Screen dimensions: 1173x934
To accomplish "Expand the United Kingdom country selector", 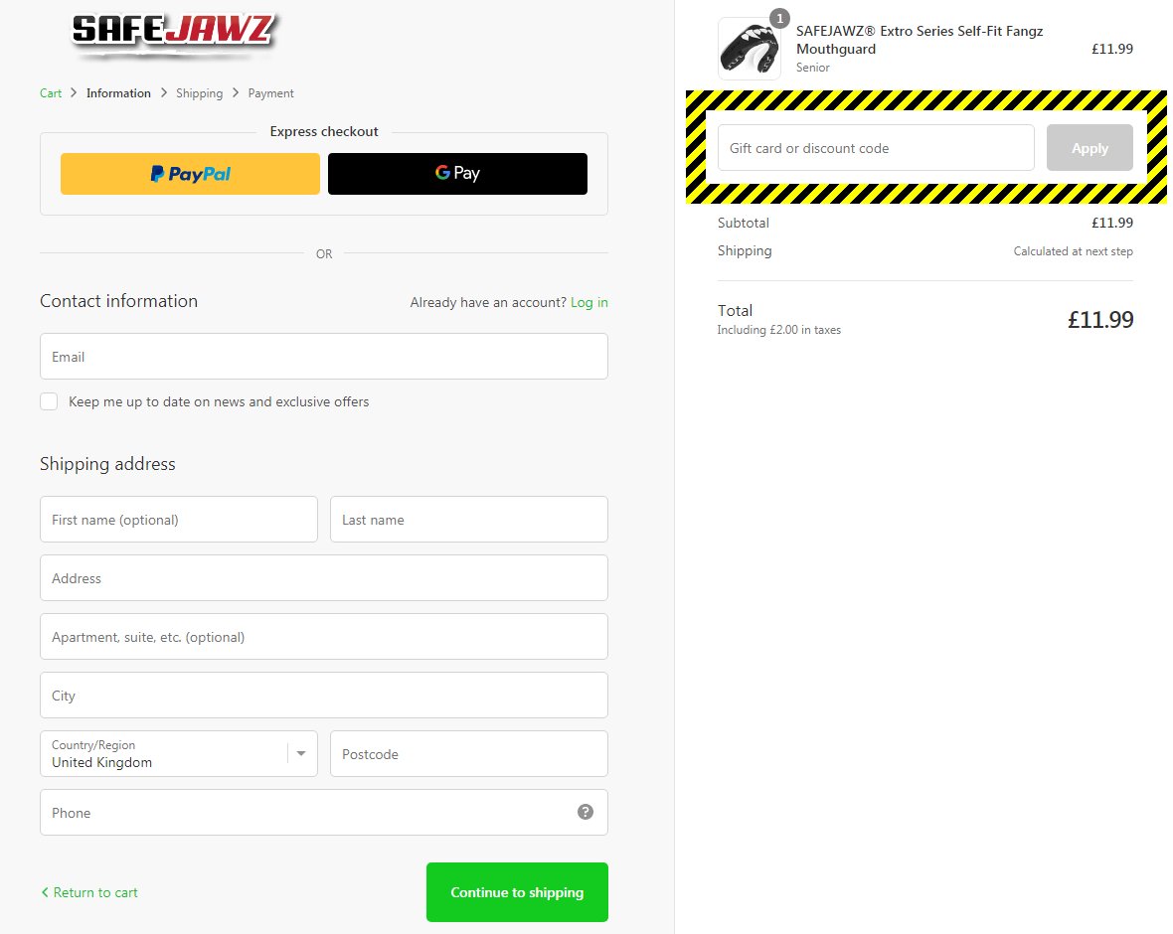I will click(x=179, y=753).
